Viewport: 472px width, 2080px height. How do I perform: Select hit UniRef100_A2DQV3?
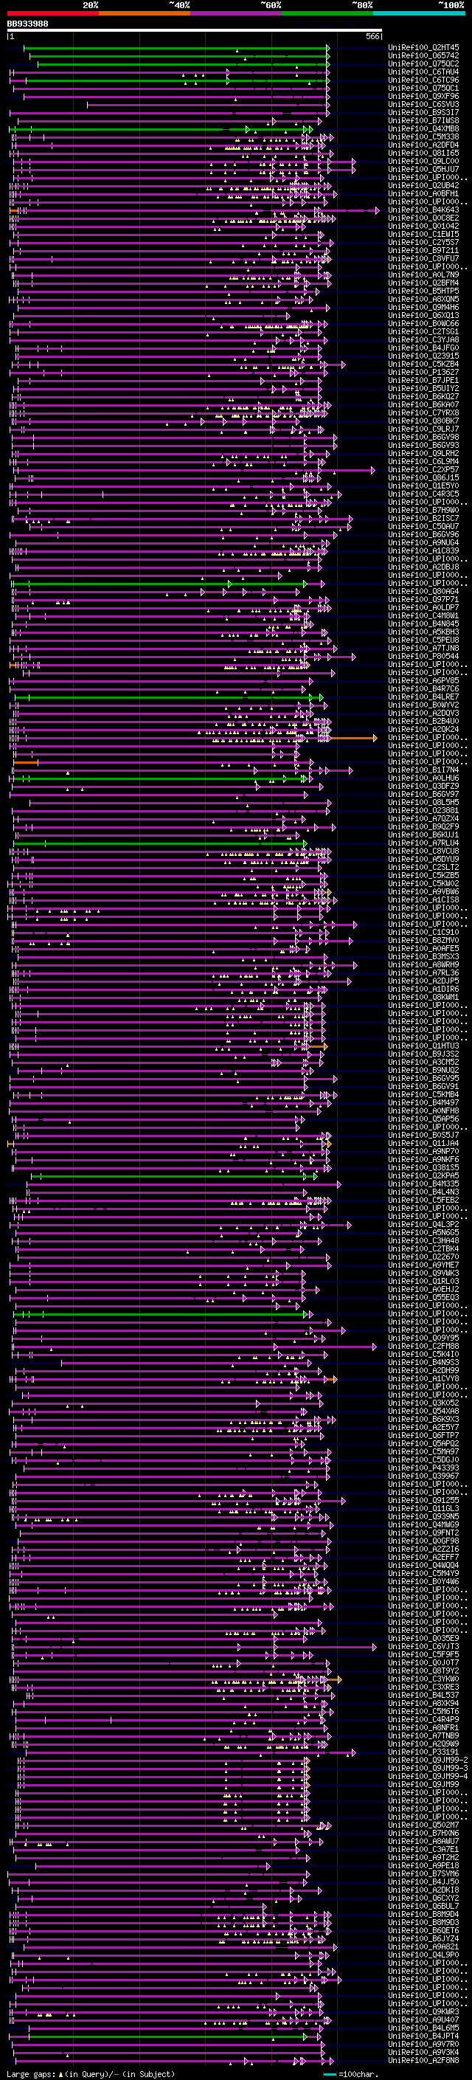click(x=423, y=713)
